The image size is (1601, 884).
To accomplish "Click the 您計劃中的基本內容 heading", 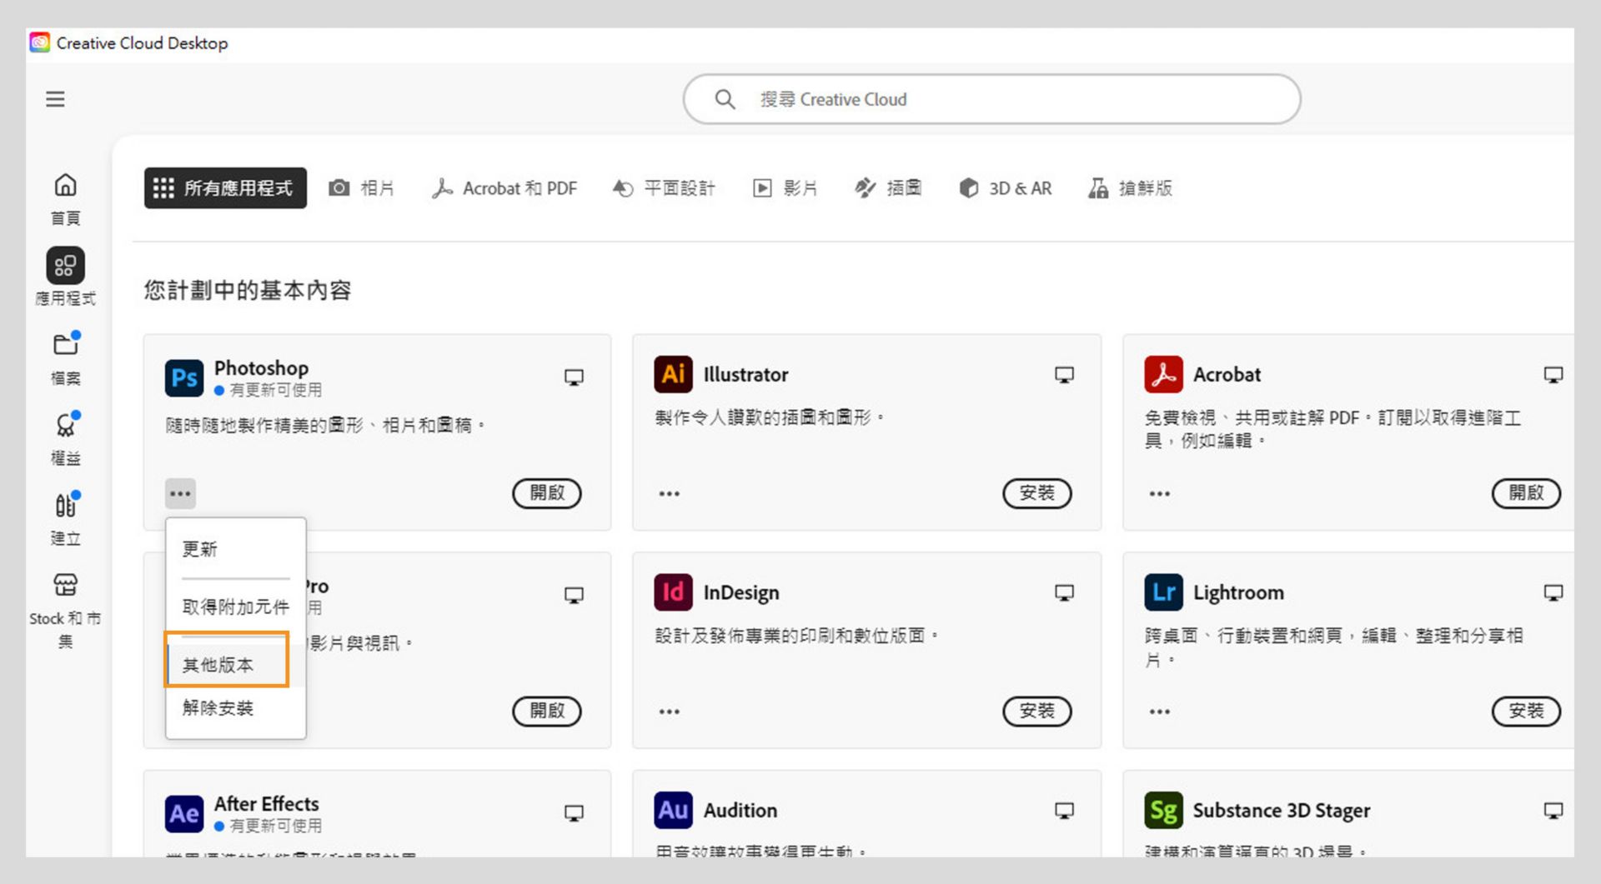I will click(247, 290).
